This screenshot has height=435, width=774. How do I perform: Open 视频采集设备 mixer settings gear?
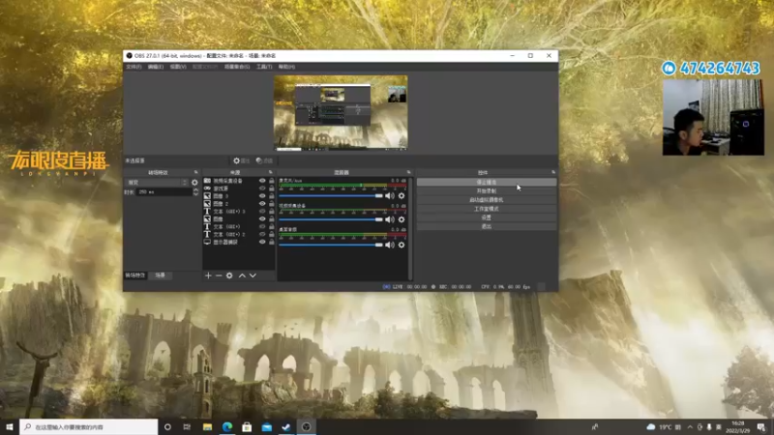coord(402,219)
